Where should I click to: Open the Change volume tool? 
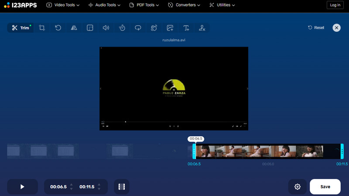pyautogui.click(x=106, y=28)
